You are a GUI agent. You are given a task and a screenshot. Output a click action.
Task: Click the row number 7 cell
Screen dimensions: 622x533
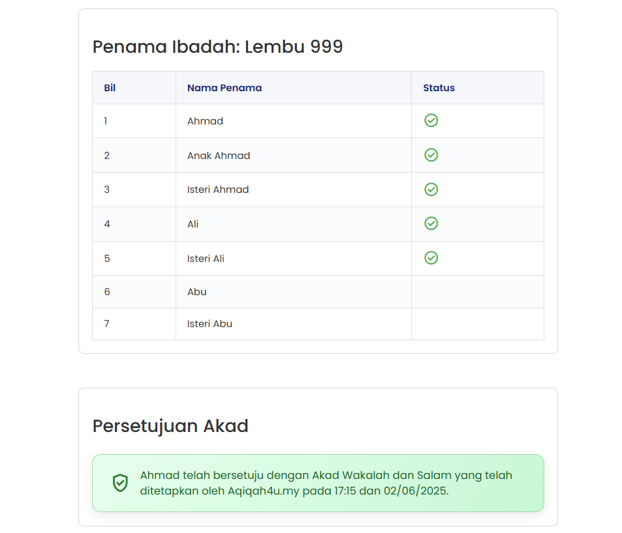click(x=107, y=324)
